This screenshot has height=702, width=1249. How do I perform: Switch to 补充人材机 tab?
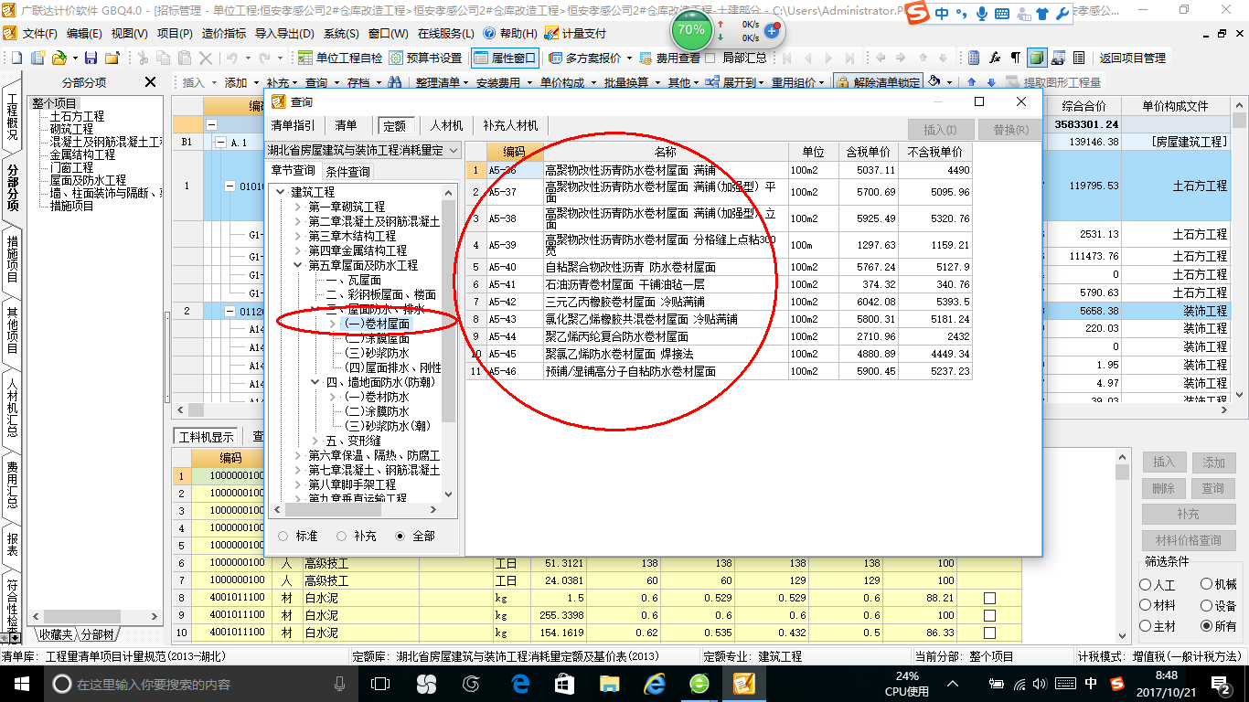click(x=510, y=125)
